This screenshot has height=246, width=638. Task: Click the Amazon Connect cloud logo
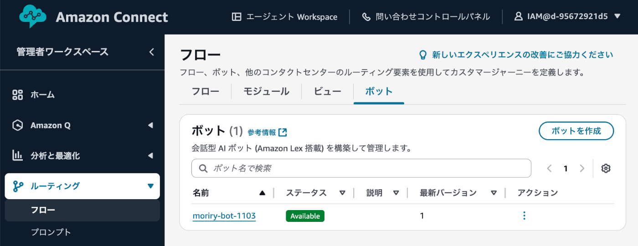pos(33,17)
